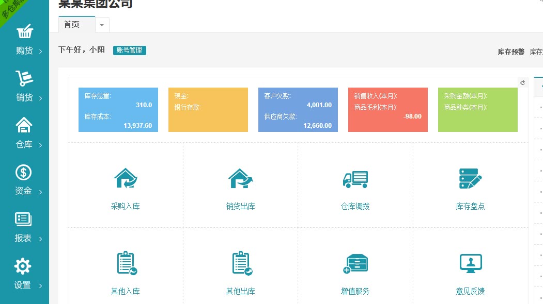Expand the 资金 submenu arrow

click(40, 192)
